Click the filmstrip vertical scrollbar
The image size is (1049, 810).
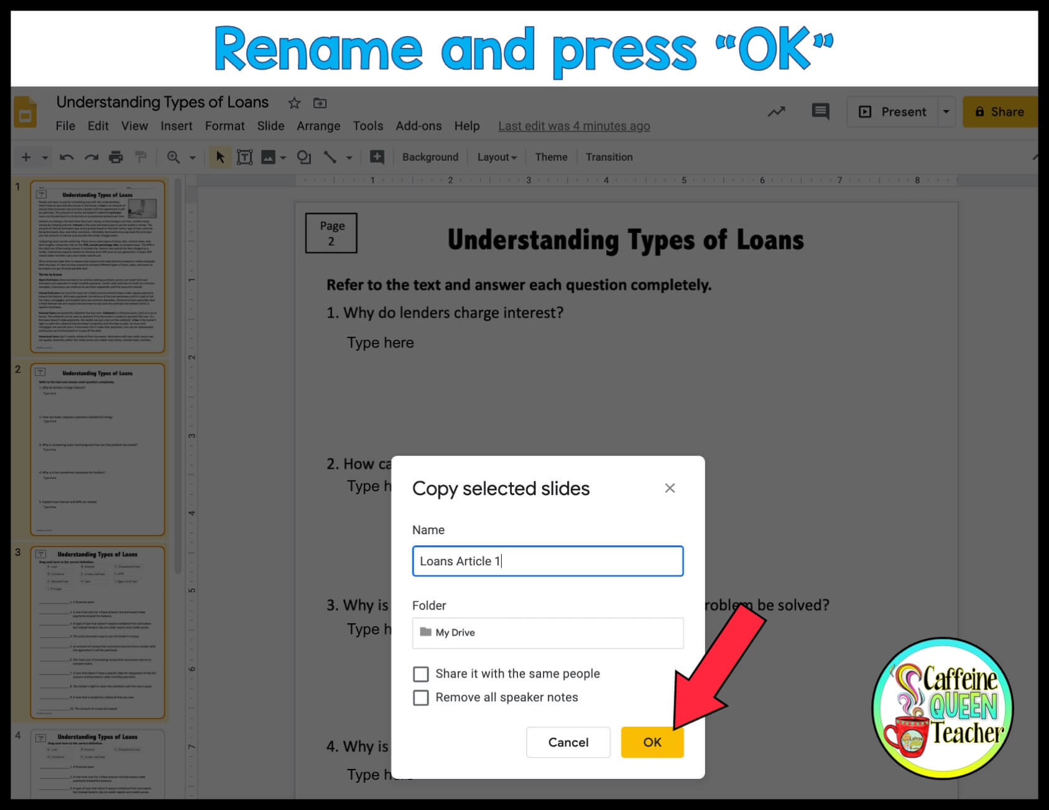click(178, 376)
